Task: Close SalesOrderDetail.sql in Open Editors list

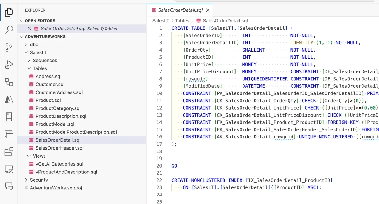Action: point(29,29)
